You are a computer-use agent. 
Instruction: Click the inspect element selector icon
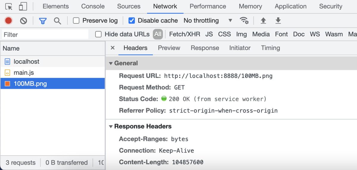[x=9, y=7]
